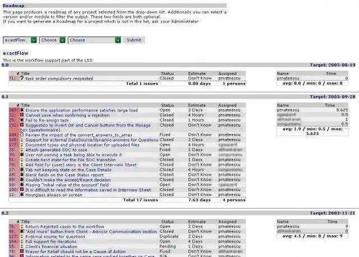Open issue Prayer for Relief should not be a Cause
The image size is (359, 257).
pyautogui.click(x=75, y=251)
